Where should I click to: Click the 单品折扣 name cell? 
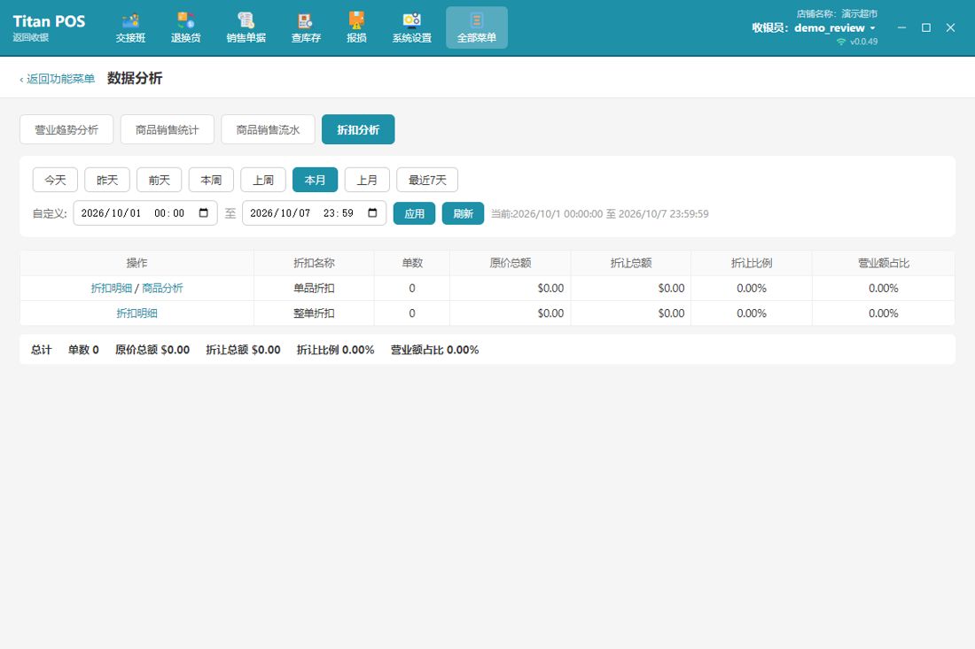pos(314,288)
